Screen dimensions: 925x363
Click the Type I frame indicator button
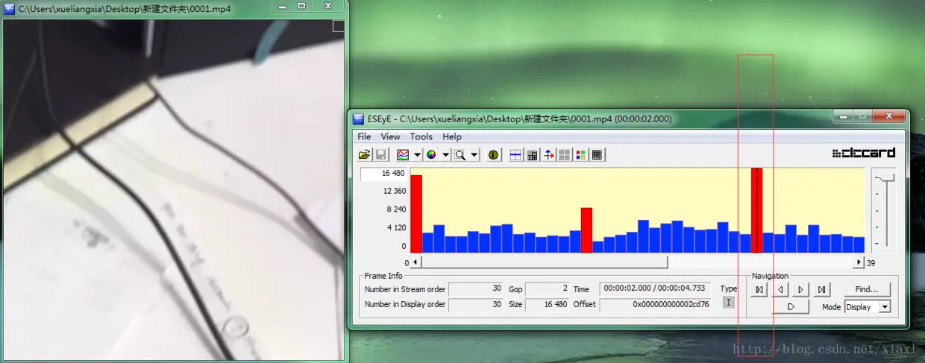coord(729,302)
